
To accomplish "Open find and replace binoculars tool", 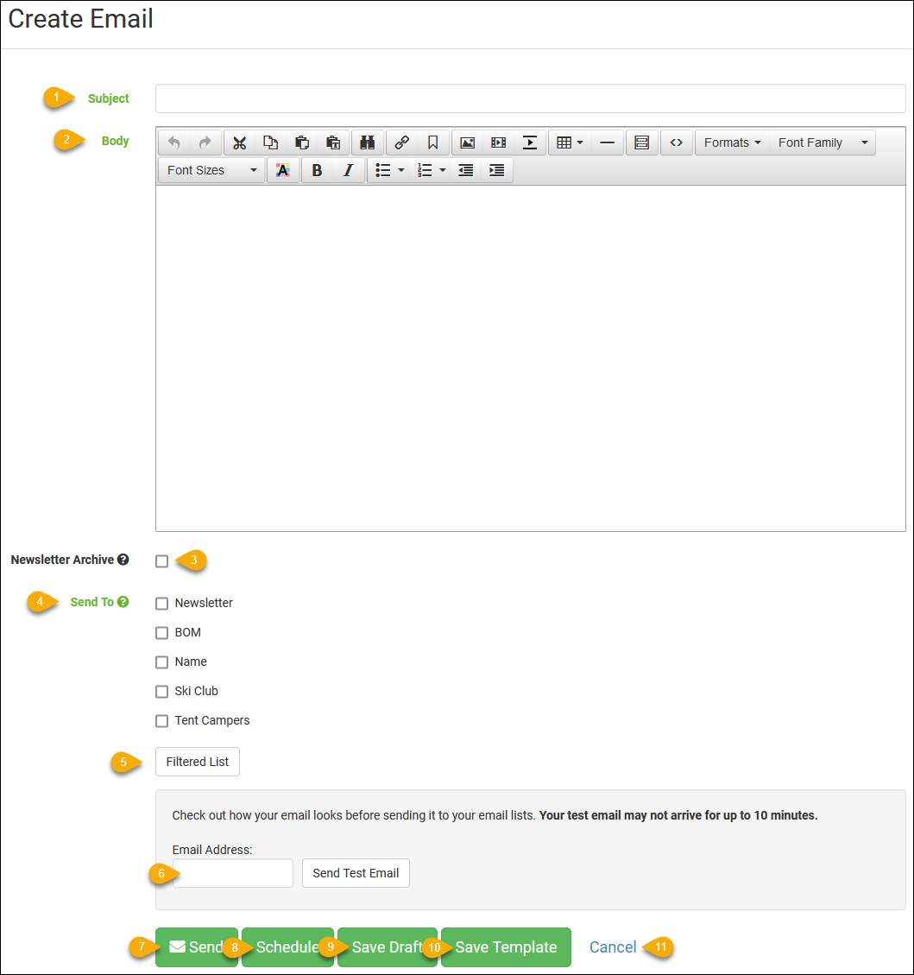I will pyautogui.click(x=367, y=142).
